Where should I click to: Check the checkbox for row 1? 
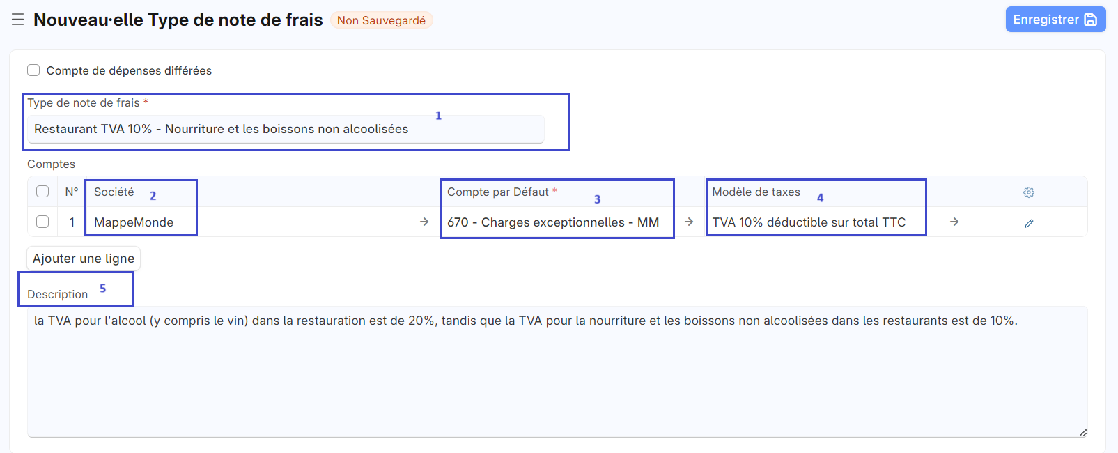point(42,222)
